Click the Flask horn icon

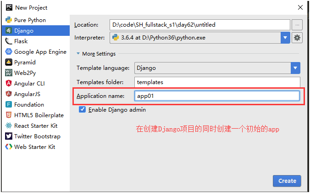click(x=9, y=41)
